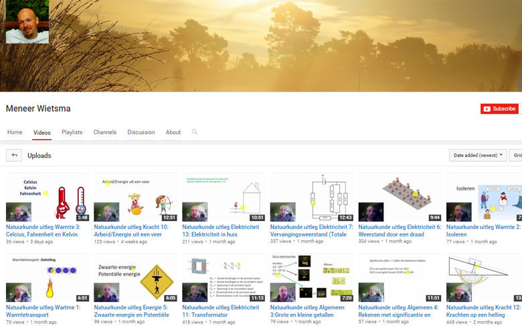Click the "98 views · 1 month ago" text

119,322
